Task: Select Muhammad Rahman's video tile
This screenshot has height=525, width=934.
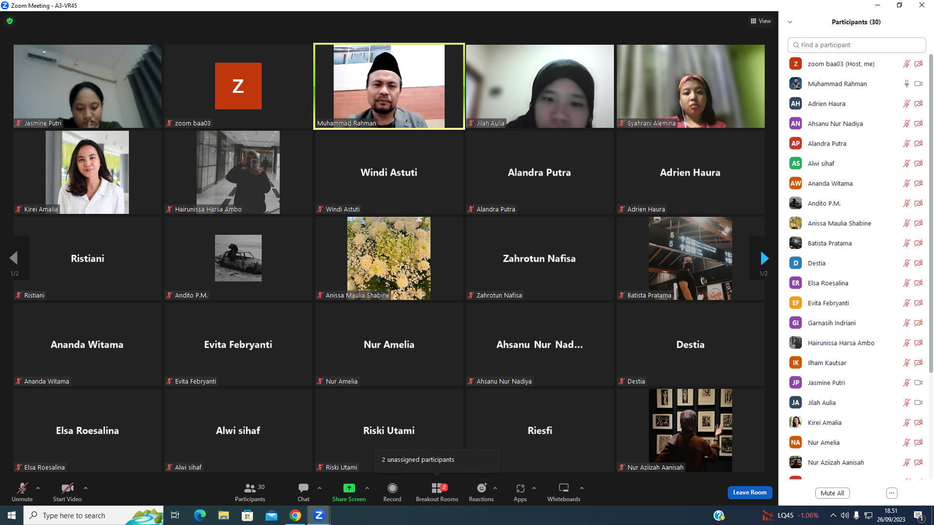Action: (389, 86)
